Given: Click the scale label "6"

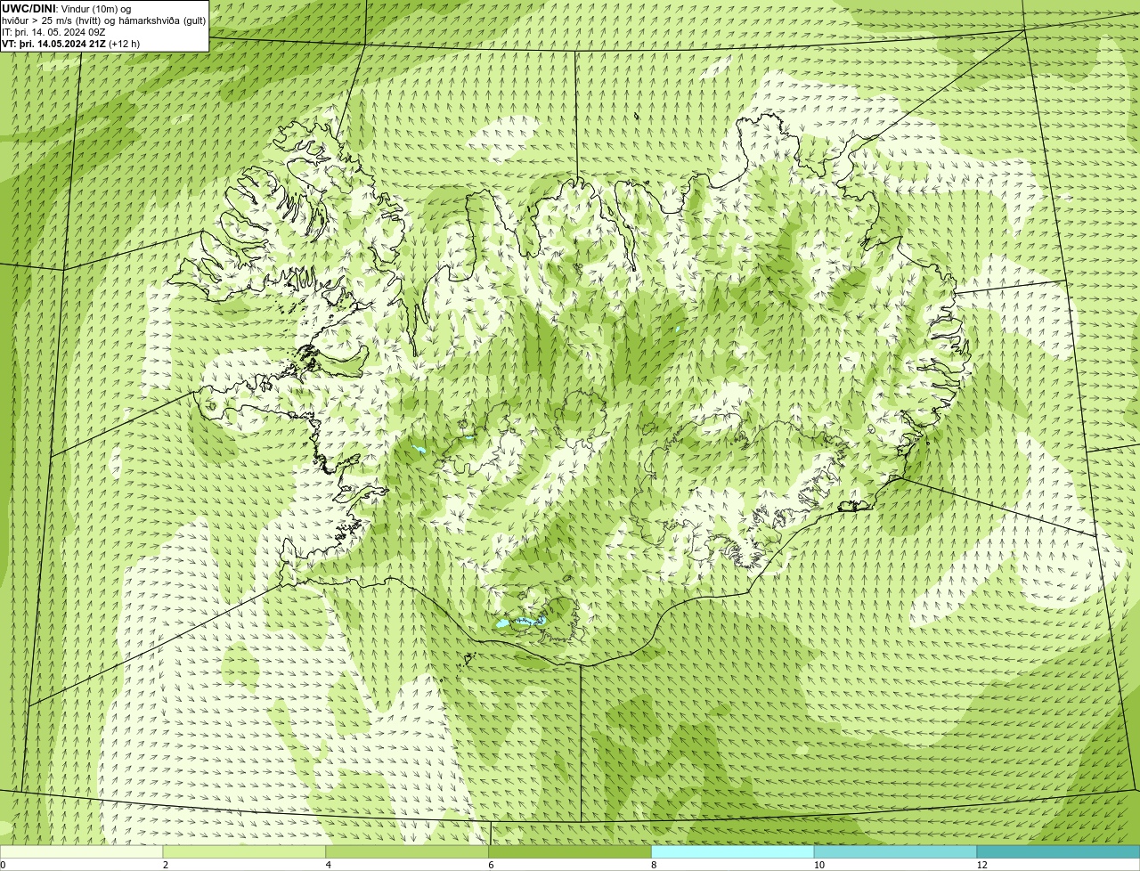Looking at the screenshot, I should (491, 865).
